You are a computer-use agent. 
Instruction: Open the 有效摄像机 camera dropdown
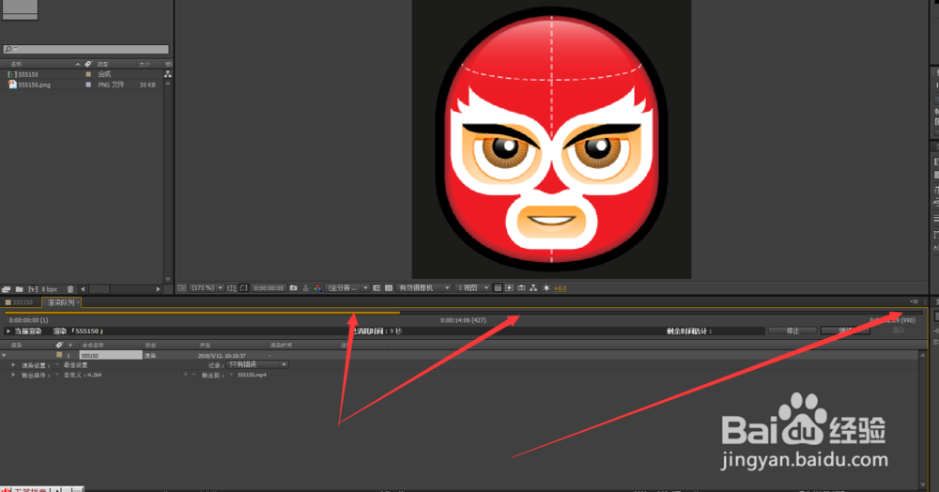tap(423, 288)
